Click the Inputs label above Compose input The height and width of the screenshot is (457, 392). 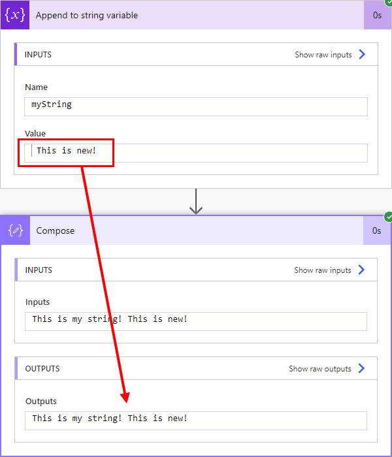37,302
